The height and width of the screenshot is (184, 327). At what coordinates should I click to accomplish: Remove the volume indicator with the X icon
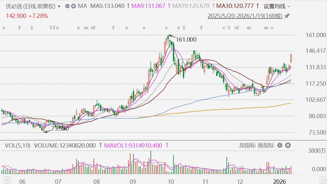288,145
